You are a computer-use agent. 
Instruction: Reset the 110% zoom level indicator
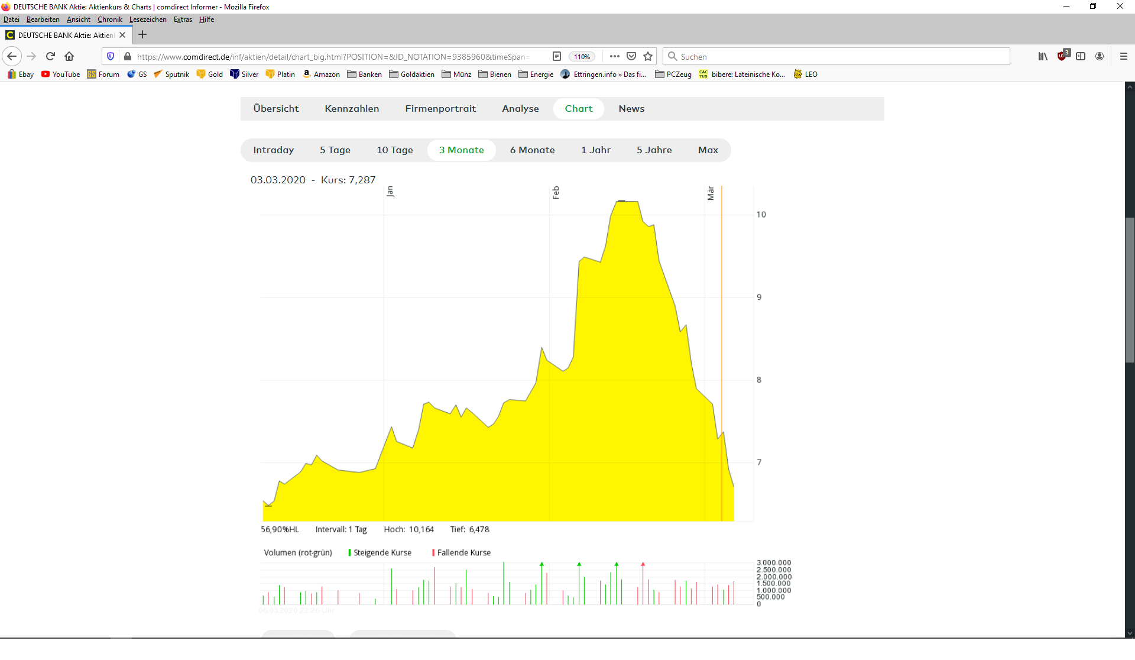point(582,56)
